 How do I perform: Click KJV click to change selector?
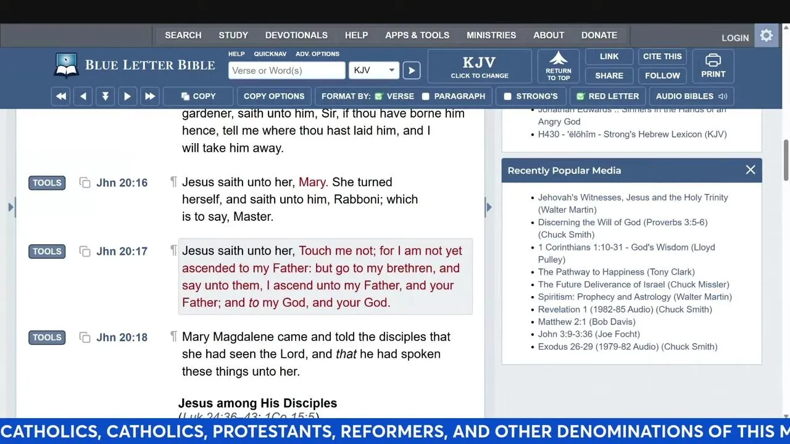(480, 66)
